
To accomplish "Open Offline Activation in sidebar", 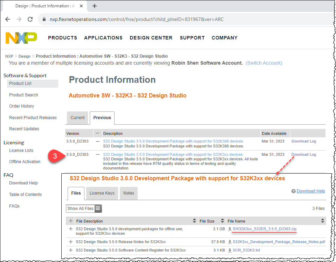I will coord(25,162).
